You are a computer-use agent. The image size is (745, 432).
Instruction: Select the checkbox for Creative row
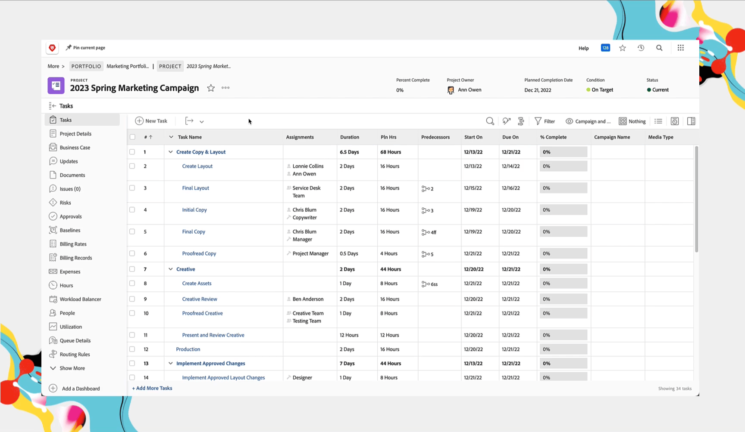132,269
